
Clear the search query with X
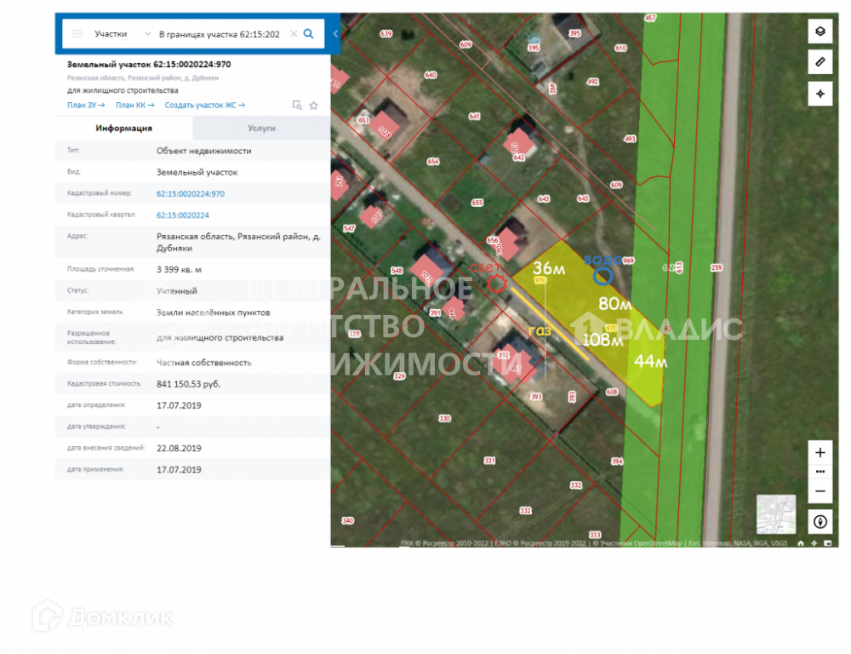294,34
